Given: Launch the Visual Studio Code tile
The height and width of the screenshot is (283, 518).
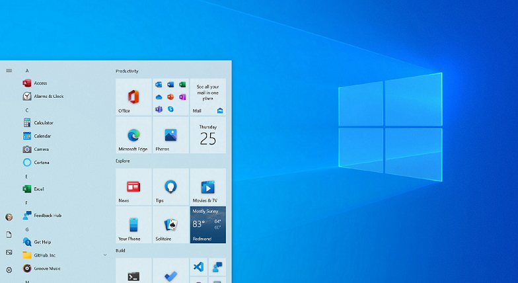Looking at the screenshot, I should tap(198, 267).
